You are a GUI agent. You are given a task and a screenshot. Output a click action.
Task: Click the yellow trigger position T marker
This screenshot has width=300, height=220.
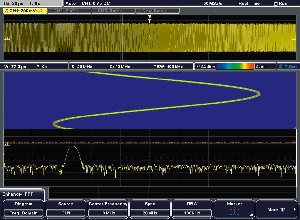(x=150, y=19)
